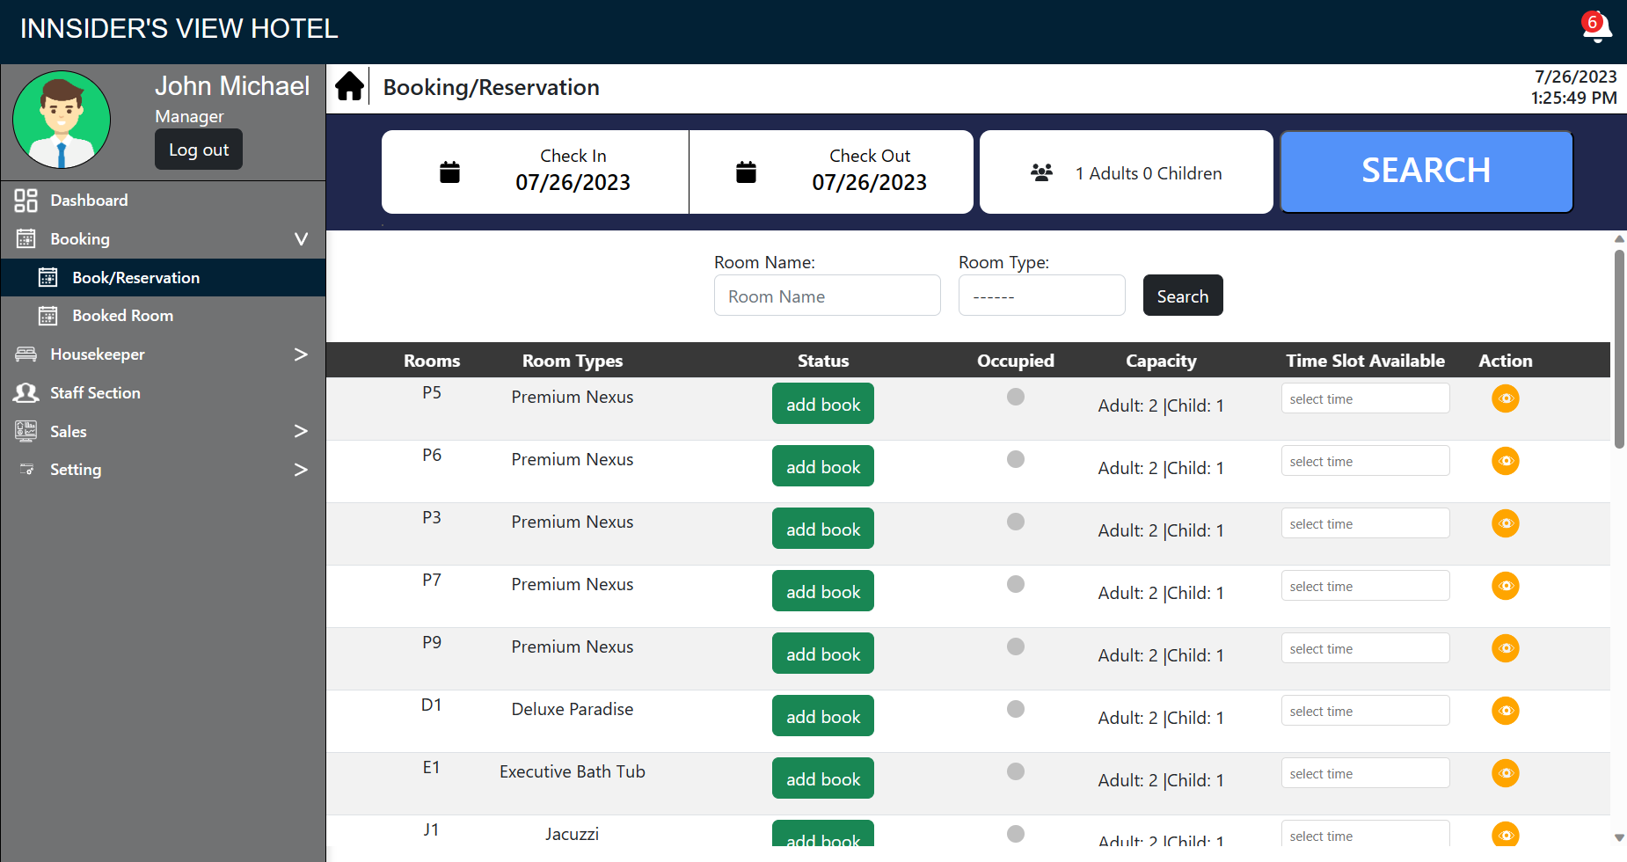View room D1 details with eye icon
Viewport: 1627px width, 862px height.
1505,711
